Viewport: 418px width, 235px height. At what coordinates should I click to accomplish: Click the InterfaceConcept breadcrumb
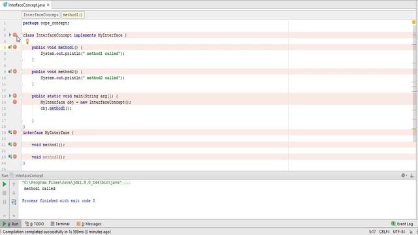tap(40, 15)
